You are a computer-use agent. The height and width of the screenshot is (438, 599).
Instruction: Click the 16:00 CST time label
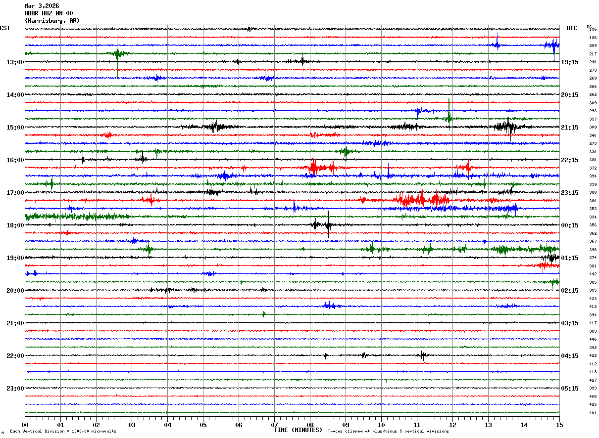click(15, 160)
